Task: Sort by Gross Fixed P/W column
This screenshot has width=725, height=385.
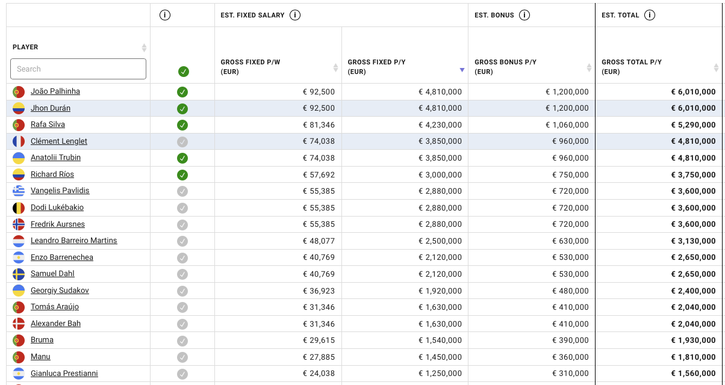Action: click(x=335, y=67)
